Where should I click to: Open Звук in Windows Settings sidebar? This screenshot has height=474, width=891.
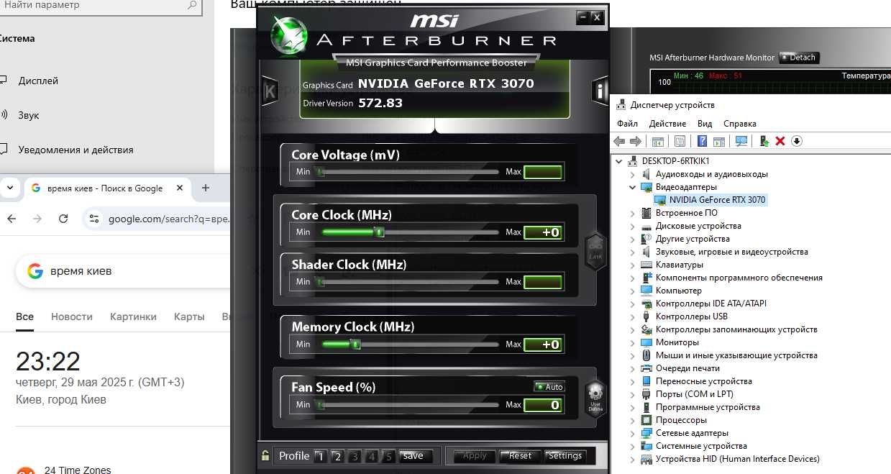[x=29, y=115]
